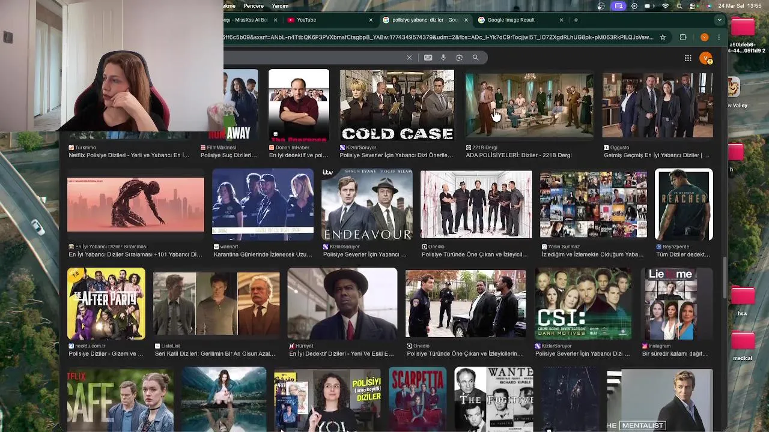Viewport: 769px width, 432px height.
Task: Click the screen recording indicator icon
Action: [x=619, y=6]
